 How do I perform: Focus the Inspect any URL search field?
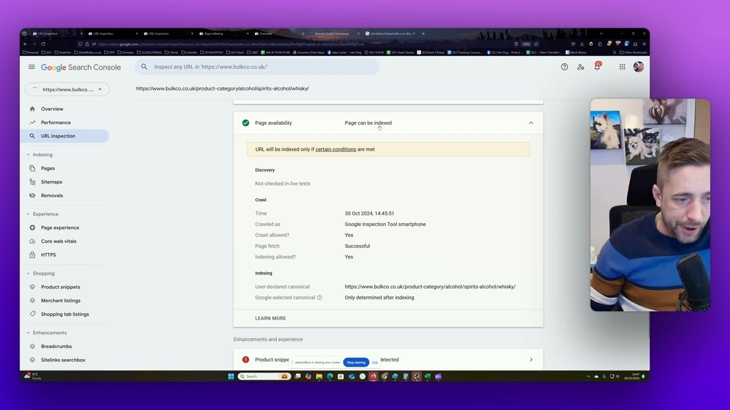[258, 67]
